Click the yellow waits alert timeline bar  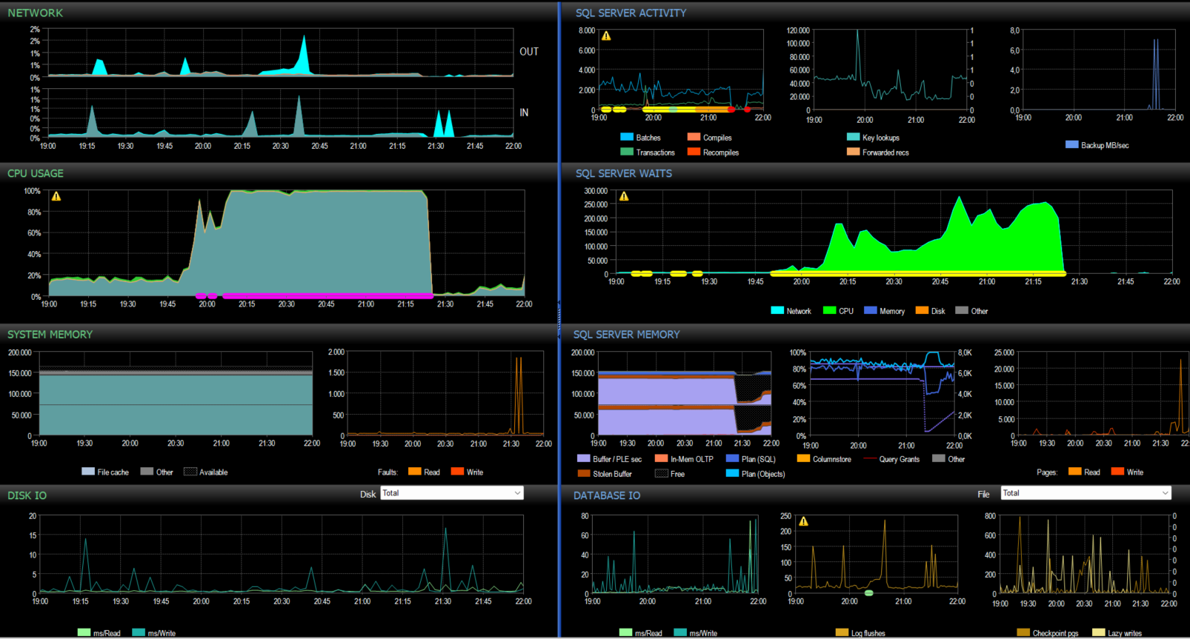point(918,273)
